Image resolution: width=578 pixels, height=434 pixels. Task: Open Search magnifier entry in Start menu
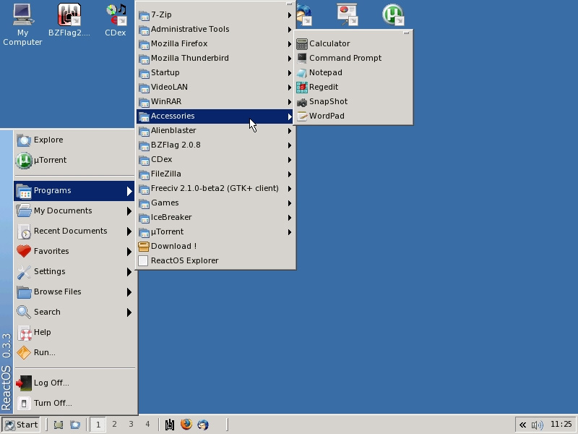74,312
